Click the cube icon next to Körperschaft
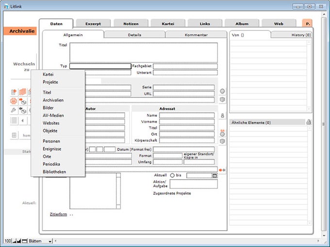This screenshot has height=247, width=330. tap(222, 141)
